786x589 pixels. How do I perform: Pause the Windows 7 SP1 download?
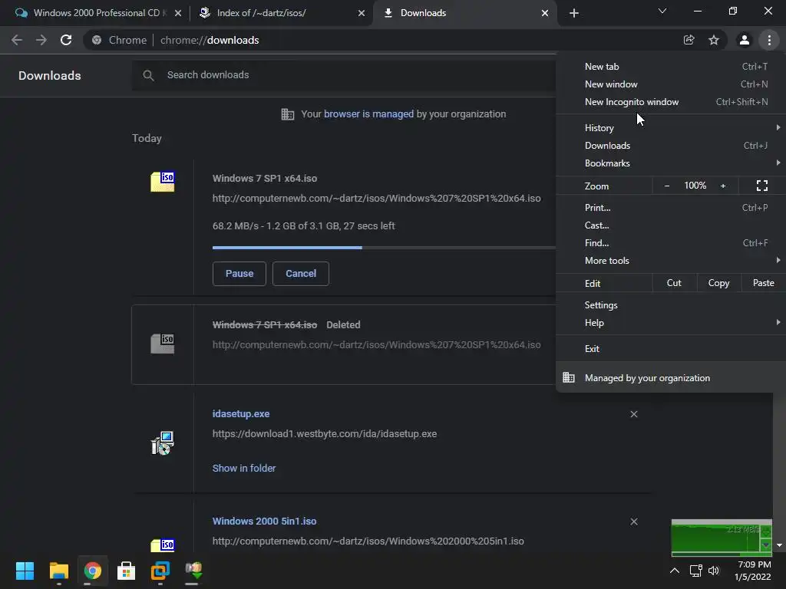[239, 274]
